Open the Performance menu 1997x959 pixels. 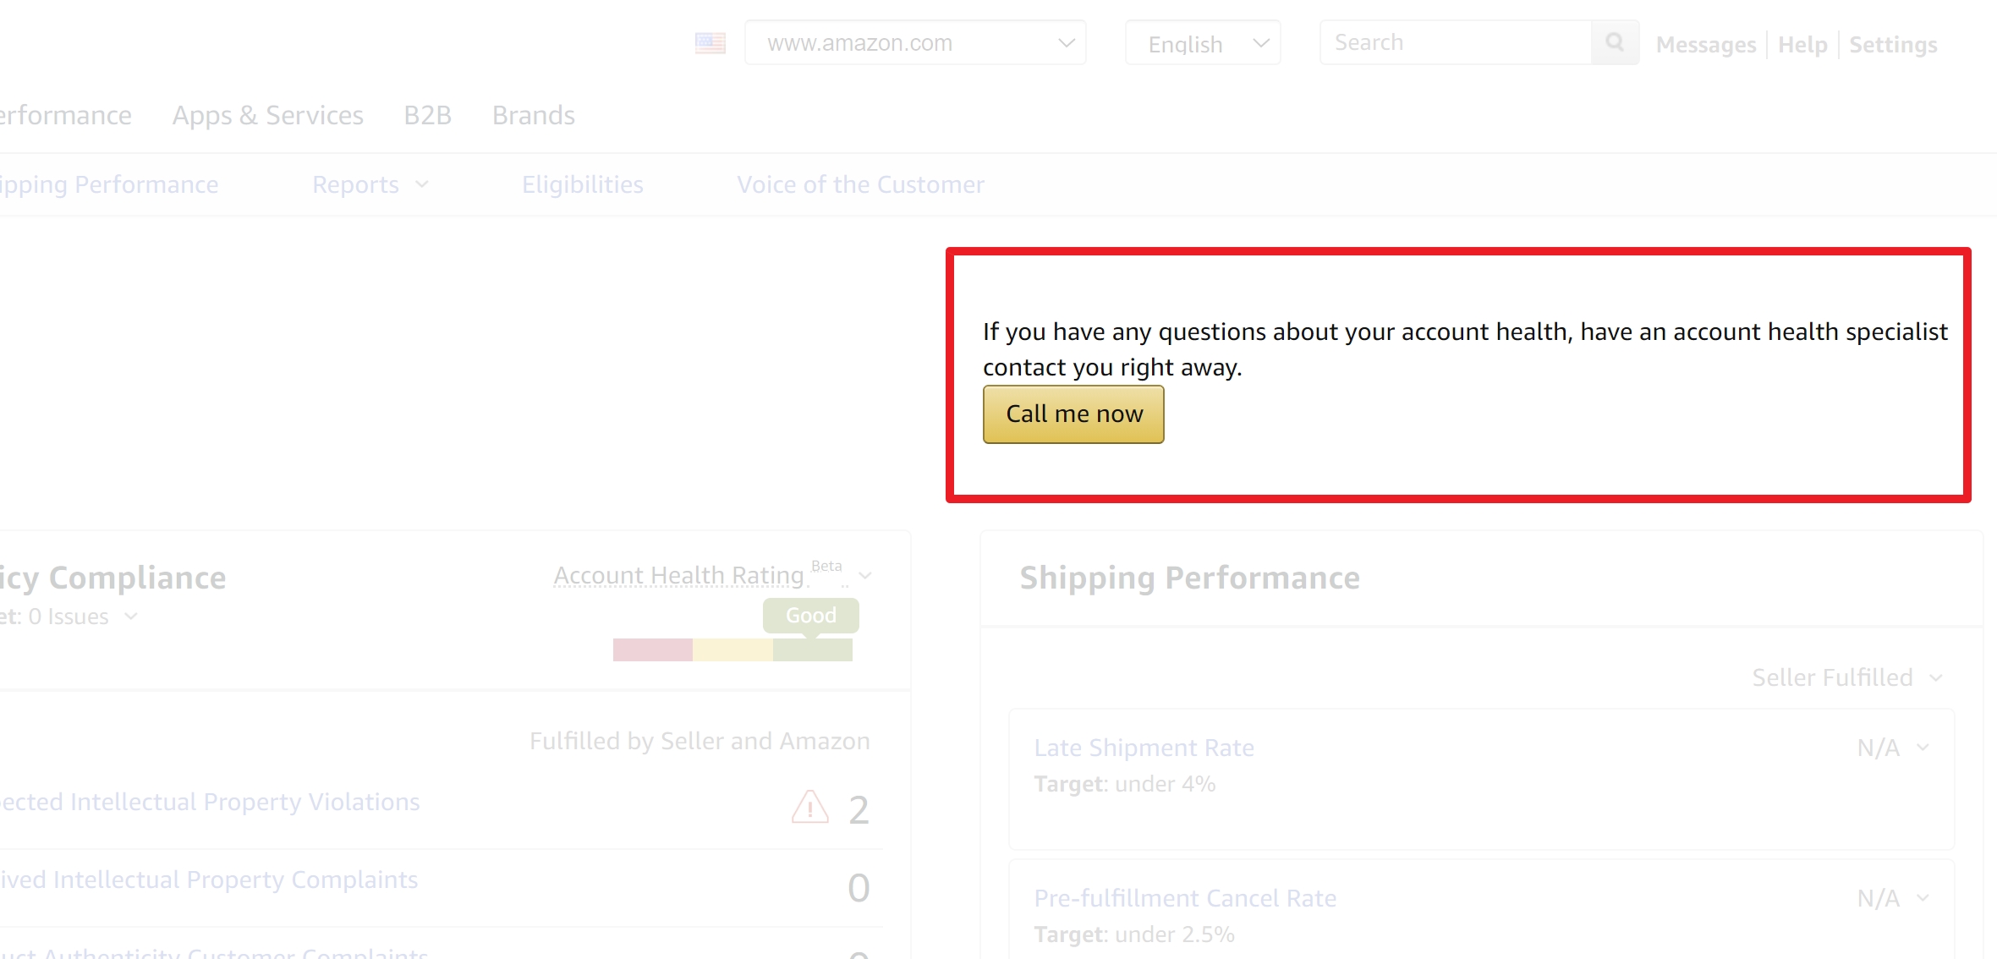66,115
